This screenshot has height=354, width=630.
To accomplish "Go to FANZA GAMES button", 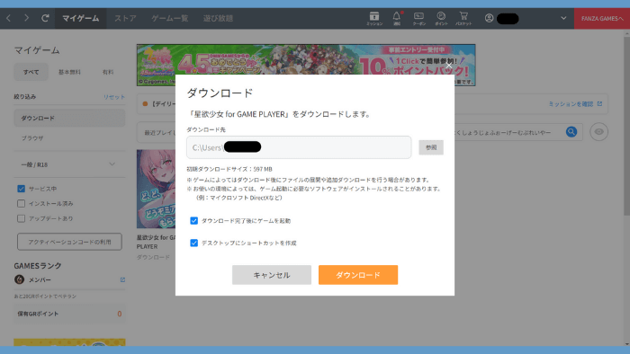I will click(x=602, y=19).
